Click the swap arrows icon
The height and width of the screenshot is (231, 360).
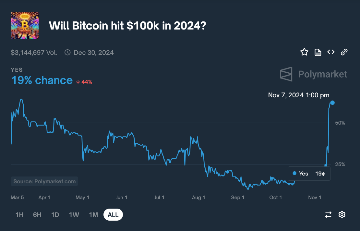pos(328,214)
